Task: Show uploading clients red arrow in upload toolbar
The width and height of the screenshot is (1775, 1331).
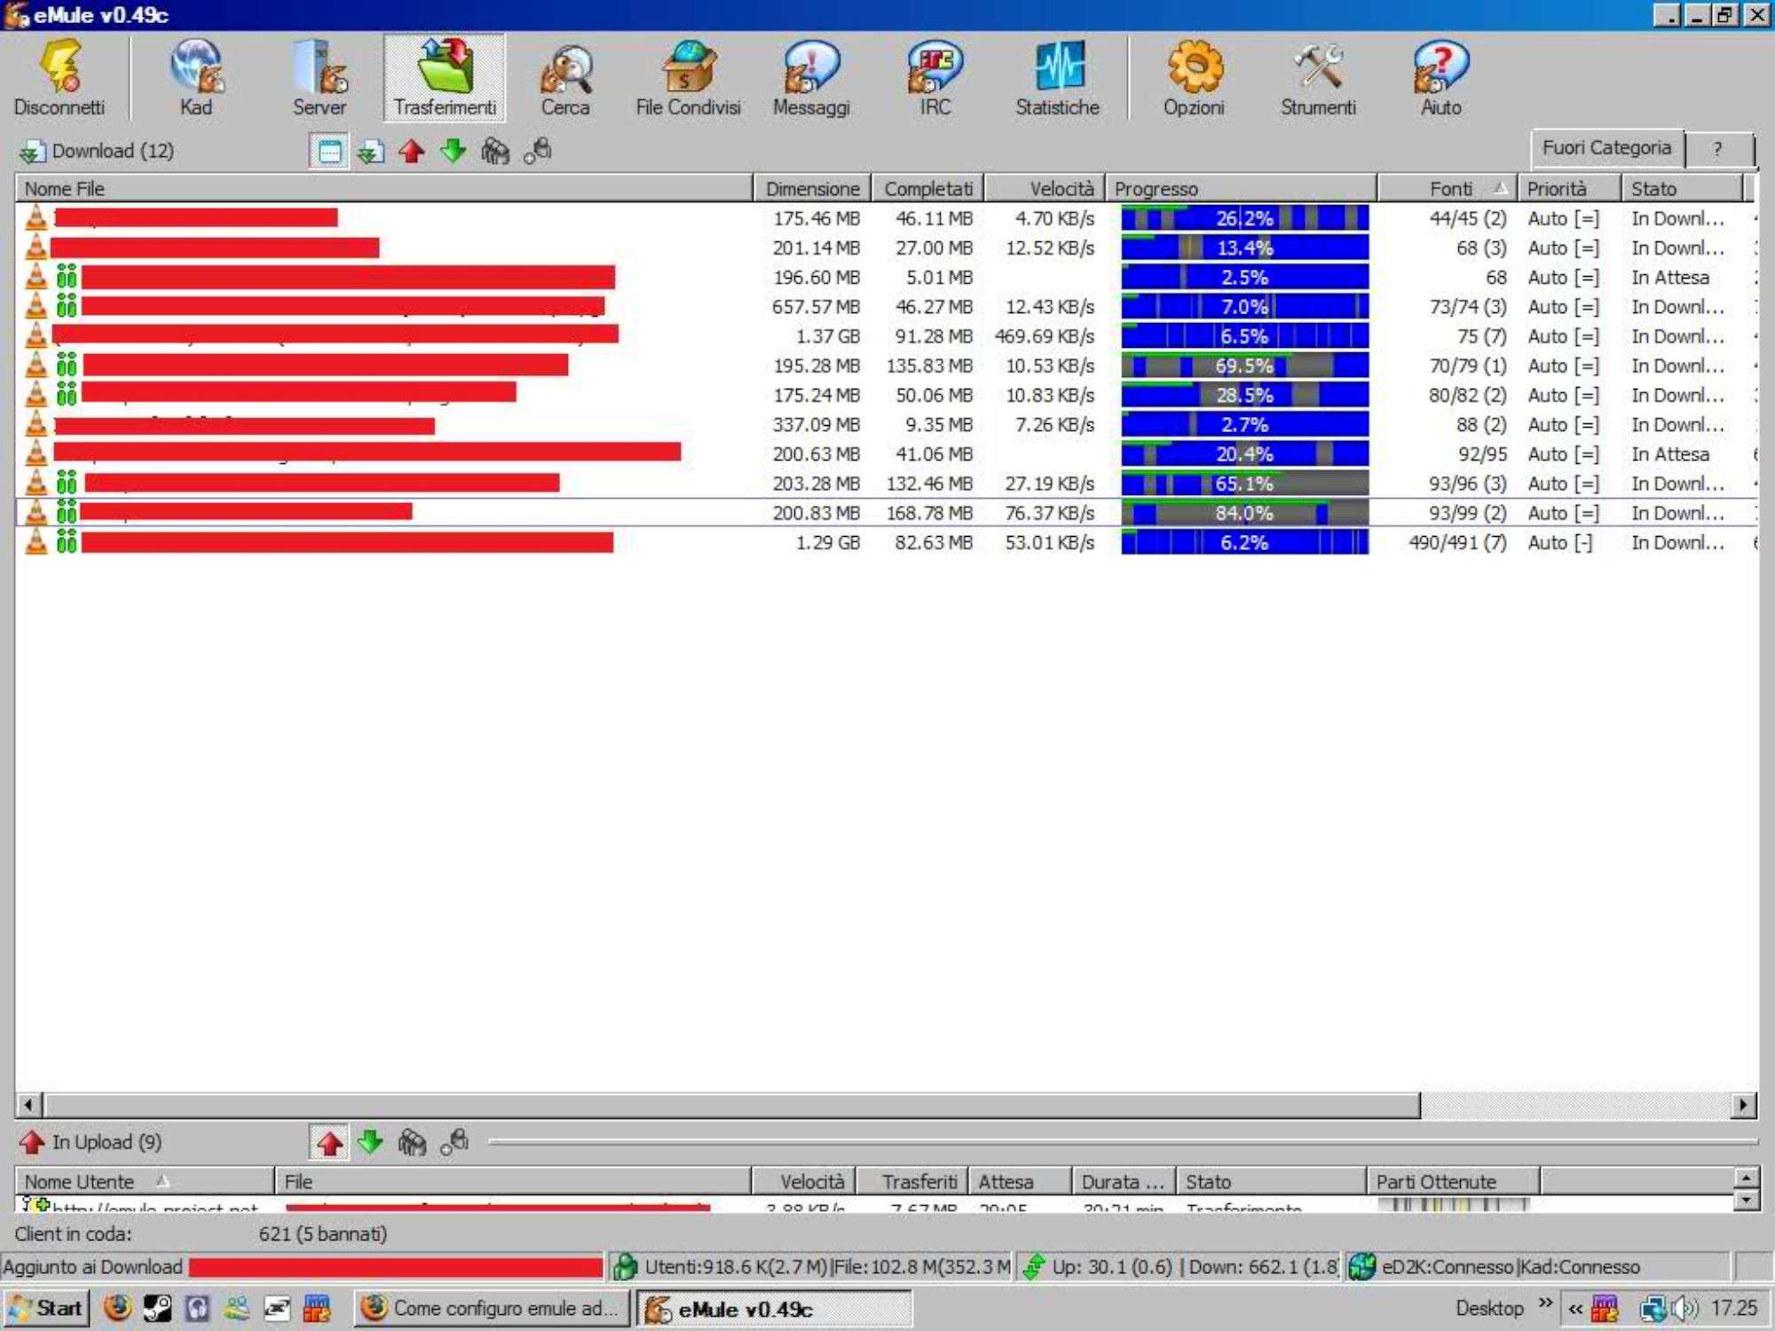Action: click(329, 1143)
